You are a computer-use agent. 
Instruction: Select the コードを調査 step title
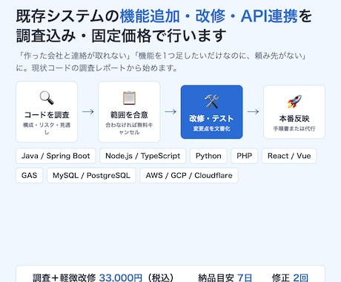click(47, 115)
